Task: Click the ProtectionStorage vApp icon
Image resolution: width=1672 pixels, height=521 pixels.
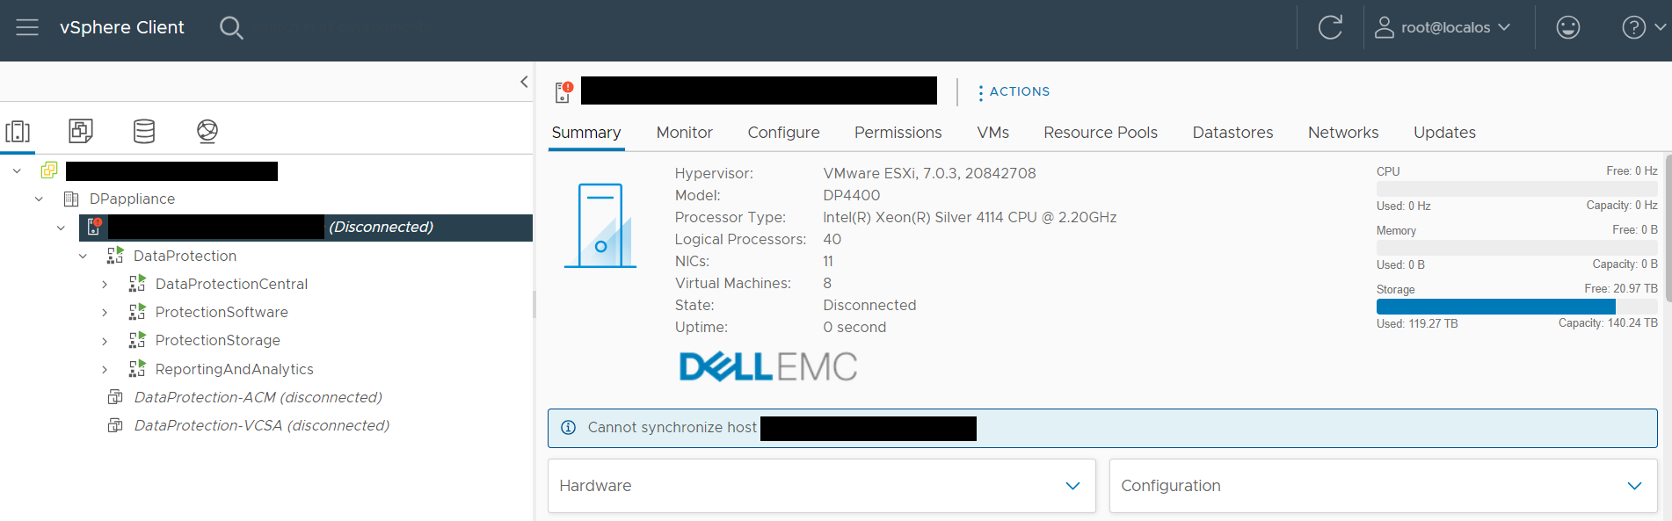Action: pos(137,340)
